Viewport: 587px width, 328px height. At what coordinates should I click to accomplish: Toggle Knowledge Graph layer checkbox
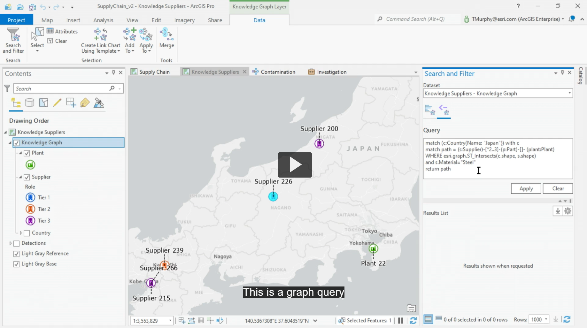click(x=17, y=143)
